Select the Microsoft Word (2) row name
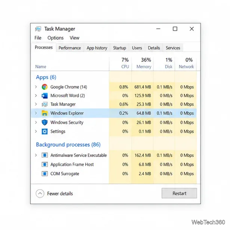230x230 pixels. tap(68, 96)
